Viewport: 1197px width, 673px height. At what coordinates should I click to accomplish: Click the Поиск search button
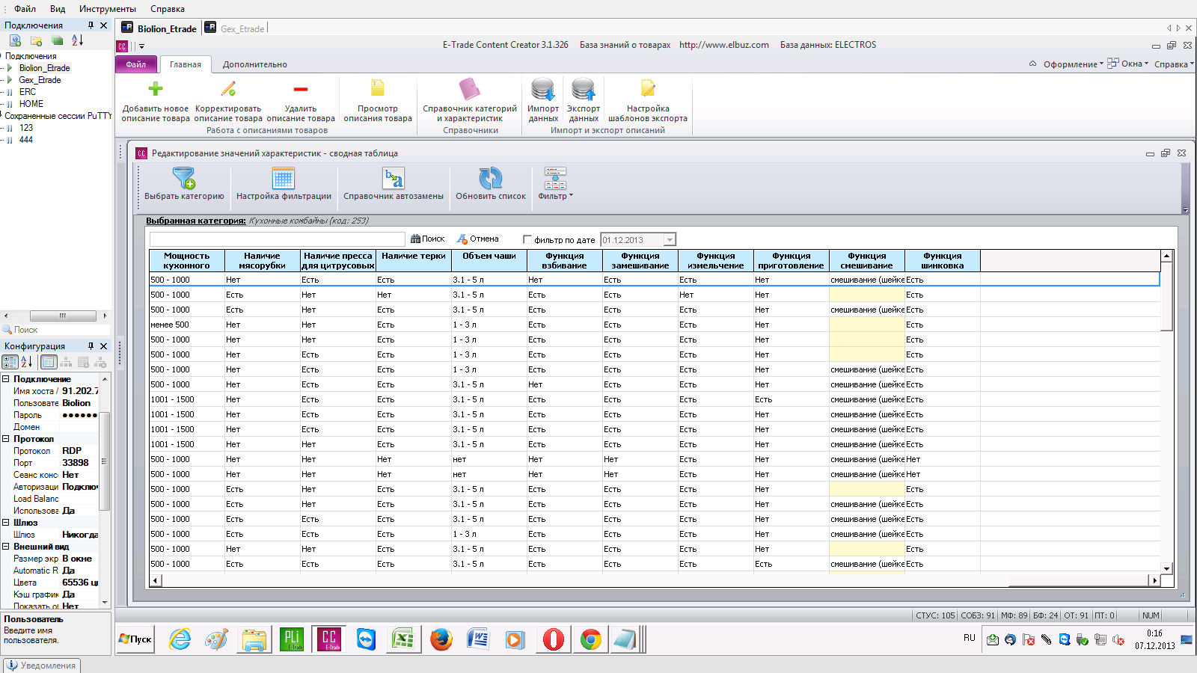coord(427,239)
